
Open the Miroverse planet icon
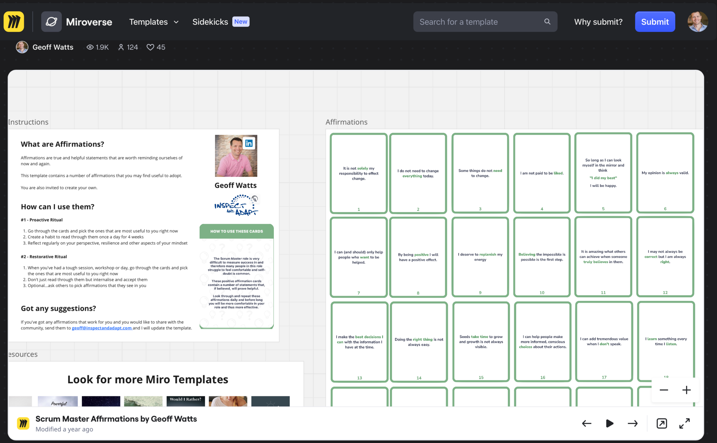pos(52,22)
